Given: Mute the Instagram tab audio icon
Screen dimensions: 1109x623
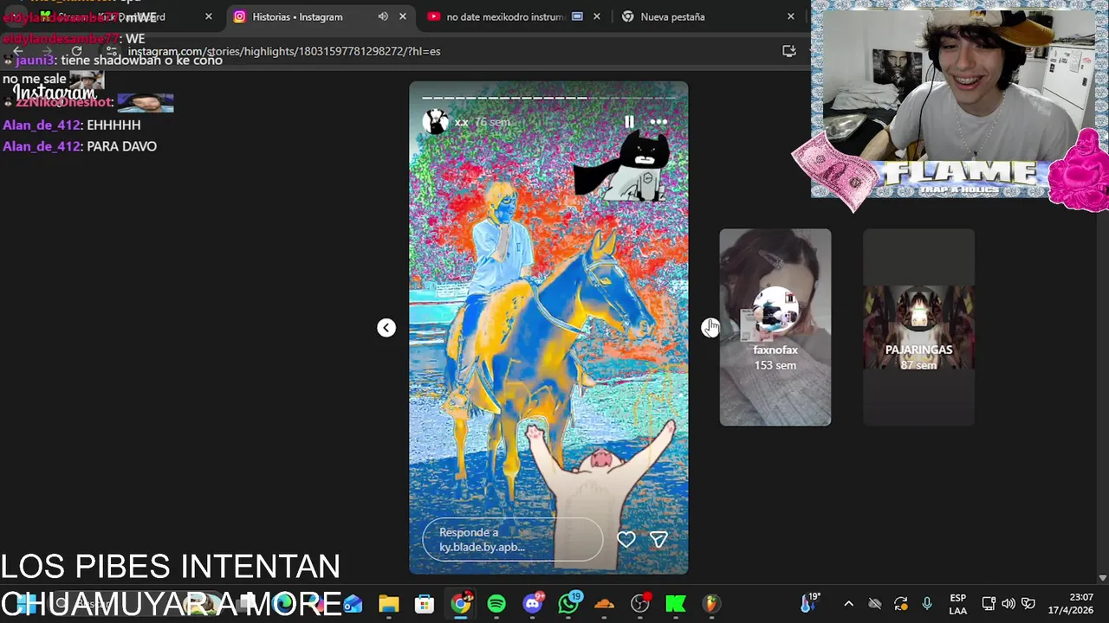Looking at the screenshot, I should click(x=383, y=16).
